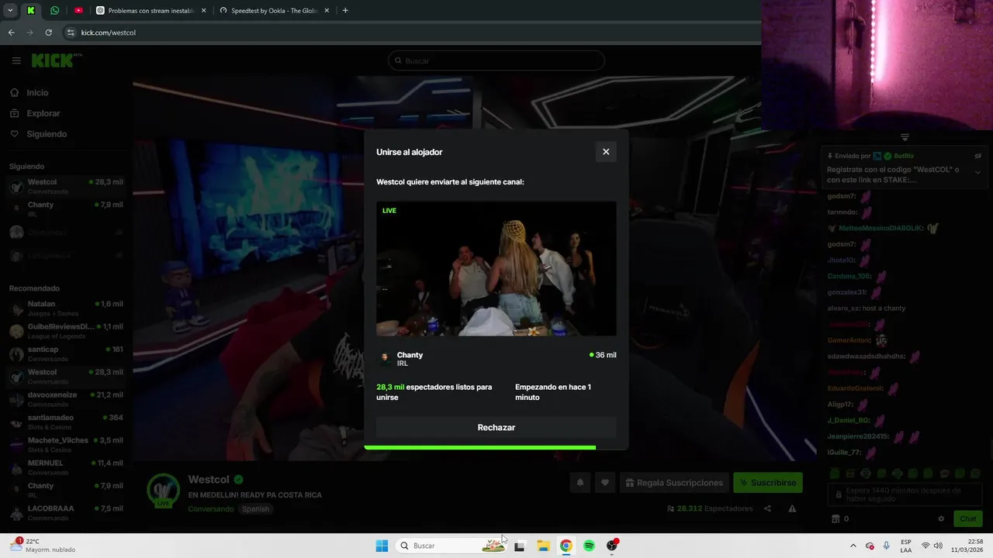Switch to Speedtest by Ookla tab
The height and width of the screenshot is (558, 993).
point(275,11)
